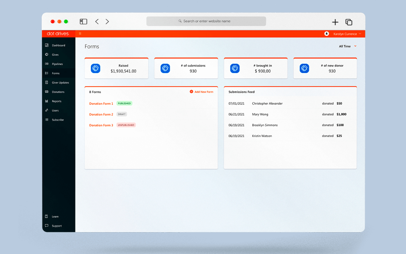Select Brooklyn Simmons submission entry
This screenshot has height=254, width=406.
(x=290, y=125)
